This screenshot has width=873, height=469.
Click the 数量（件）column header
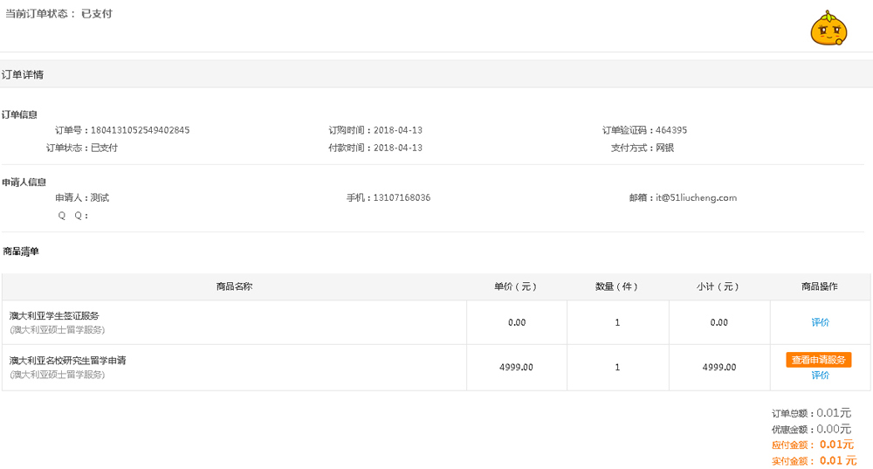pyautogui.click(x=616, y=286)
